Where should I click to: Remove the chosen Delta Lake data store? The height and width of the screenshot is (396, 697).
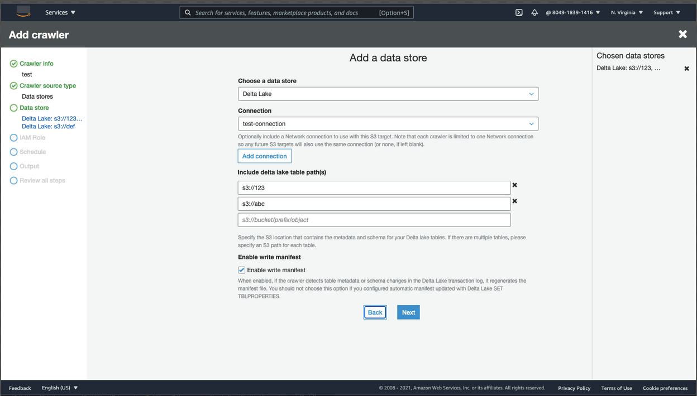pyautogui.click(x=687, y=69)
